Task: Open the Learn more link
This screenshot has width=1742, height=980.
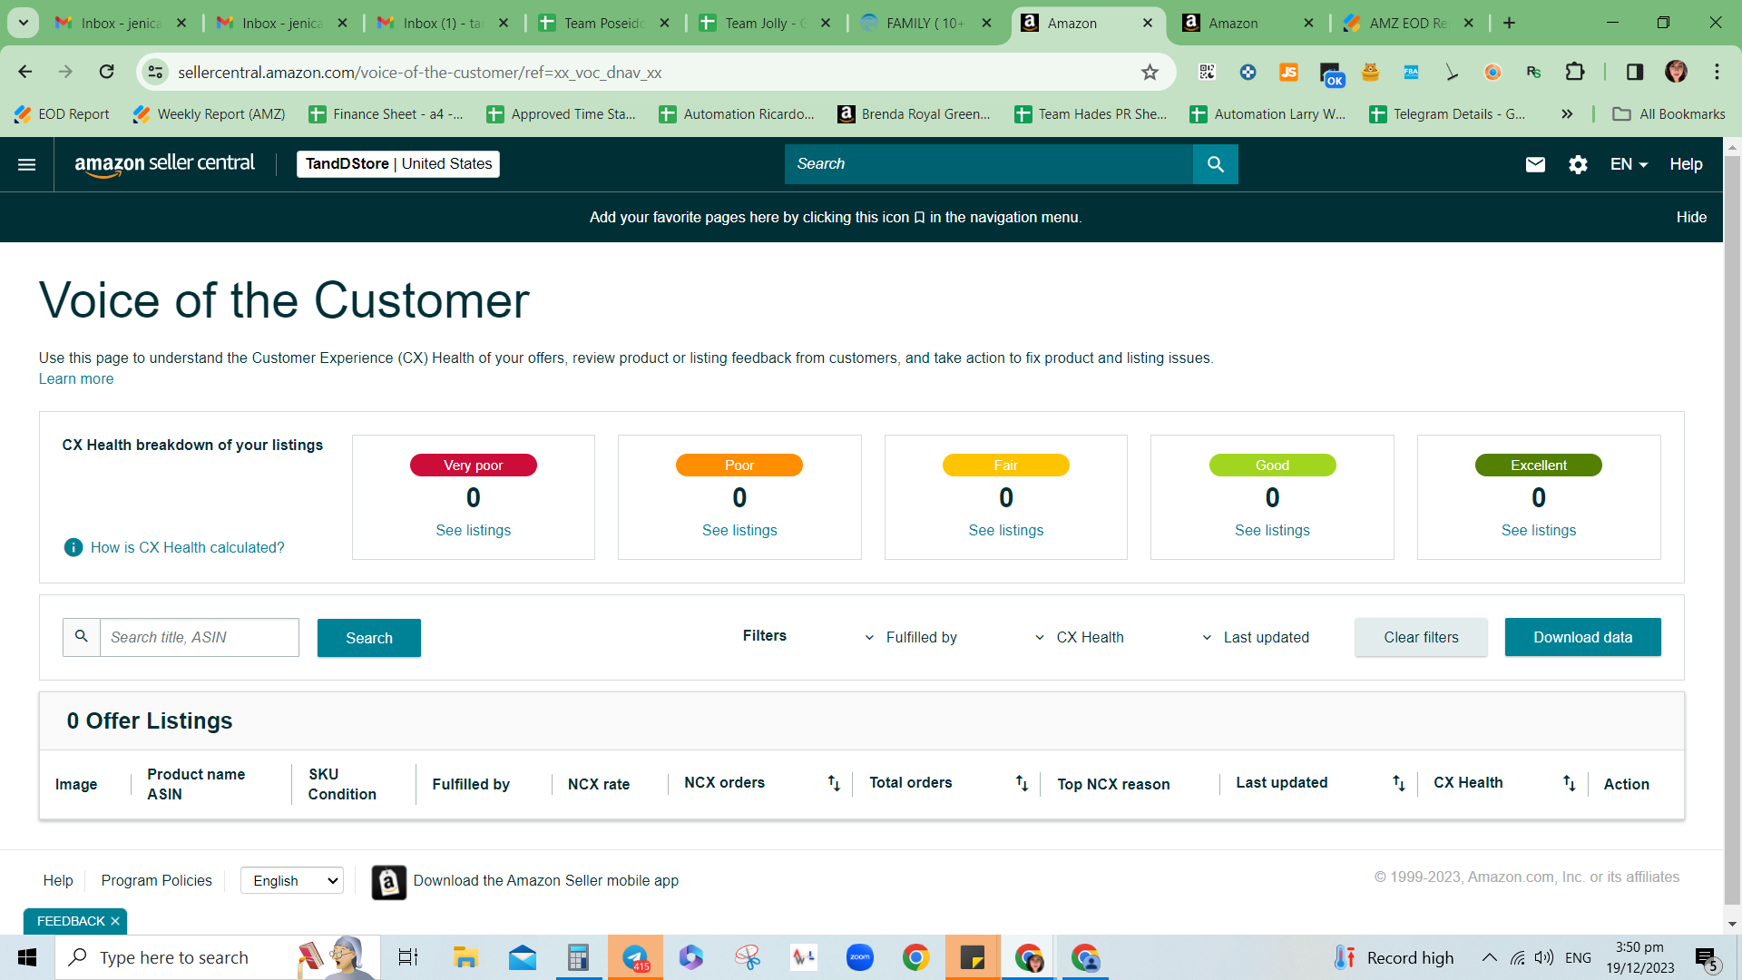Action: [x=76, y=378]
